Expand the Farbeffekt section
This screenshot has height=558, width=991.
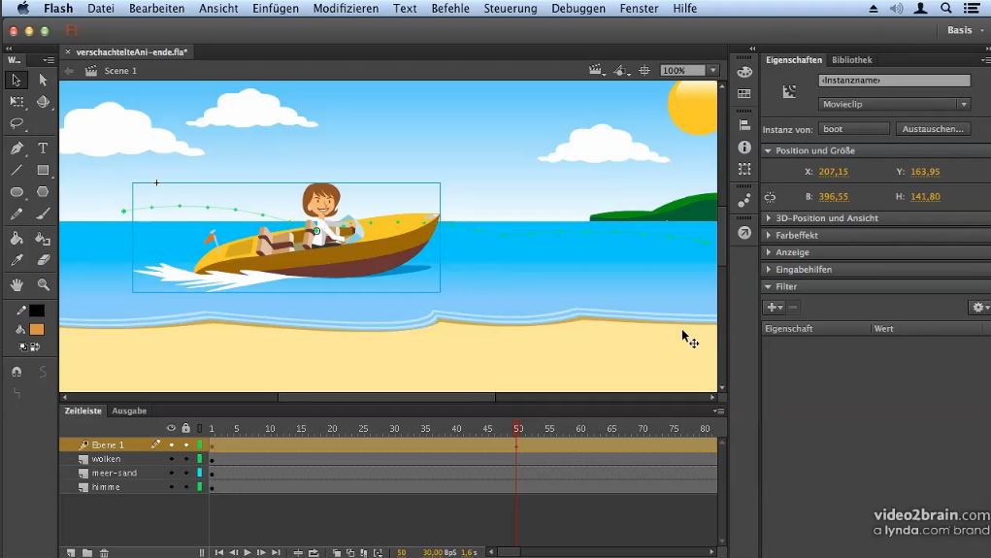768,235
